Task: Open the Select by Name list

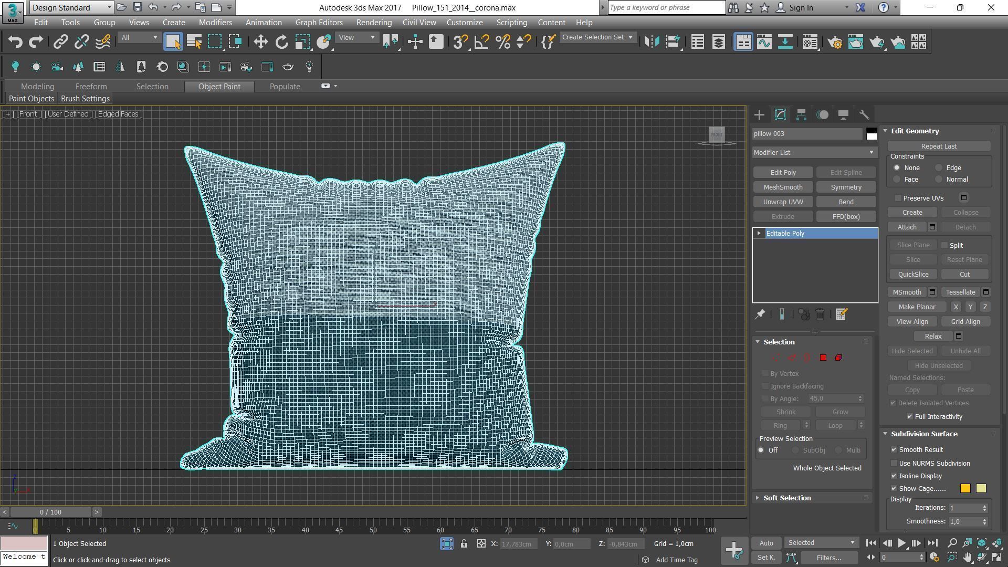Action: point(194,42)
